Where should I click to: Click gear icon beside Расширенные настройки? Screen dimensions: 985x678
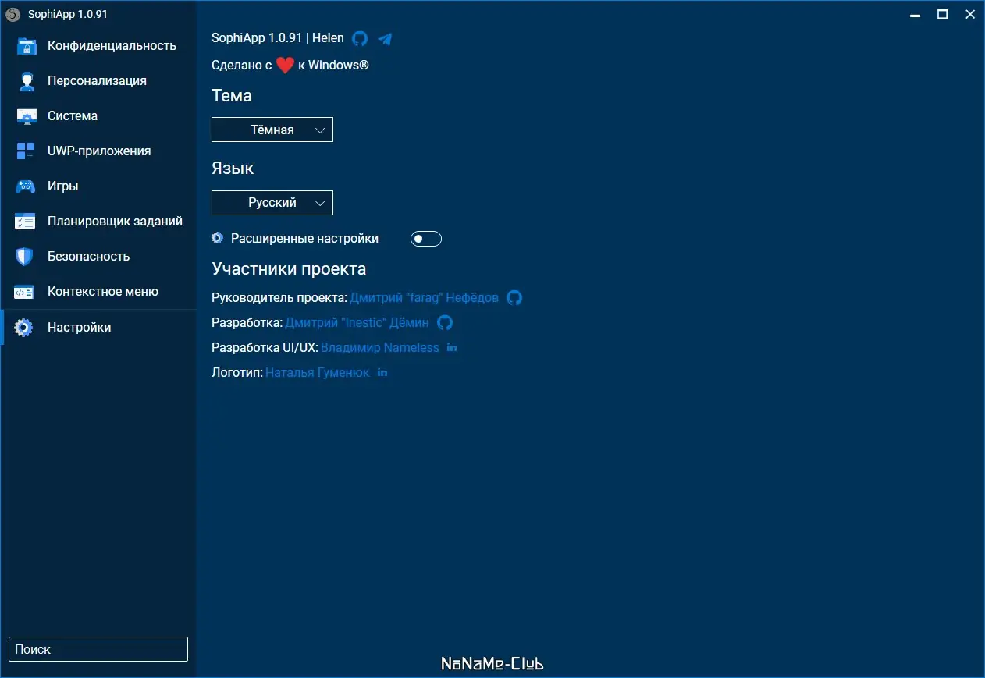[x=218, y=237]
